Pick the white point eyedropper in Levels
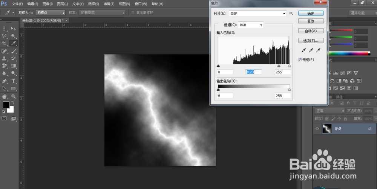Viewport: 377px width, 189px height. click(318, 50)
